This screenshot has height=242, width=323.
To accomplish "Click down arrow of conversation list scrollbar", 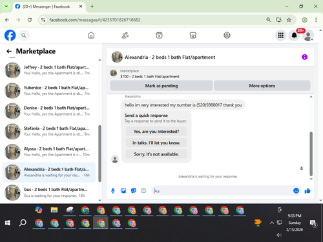I will [x=99, y=200].
